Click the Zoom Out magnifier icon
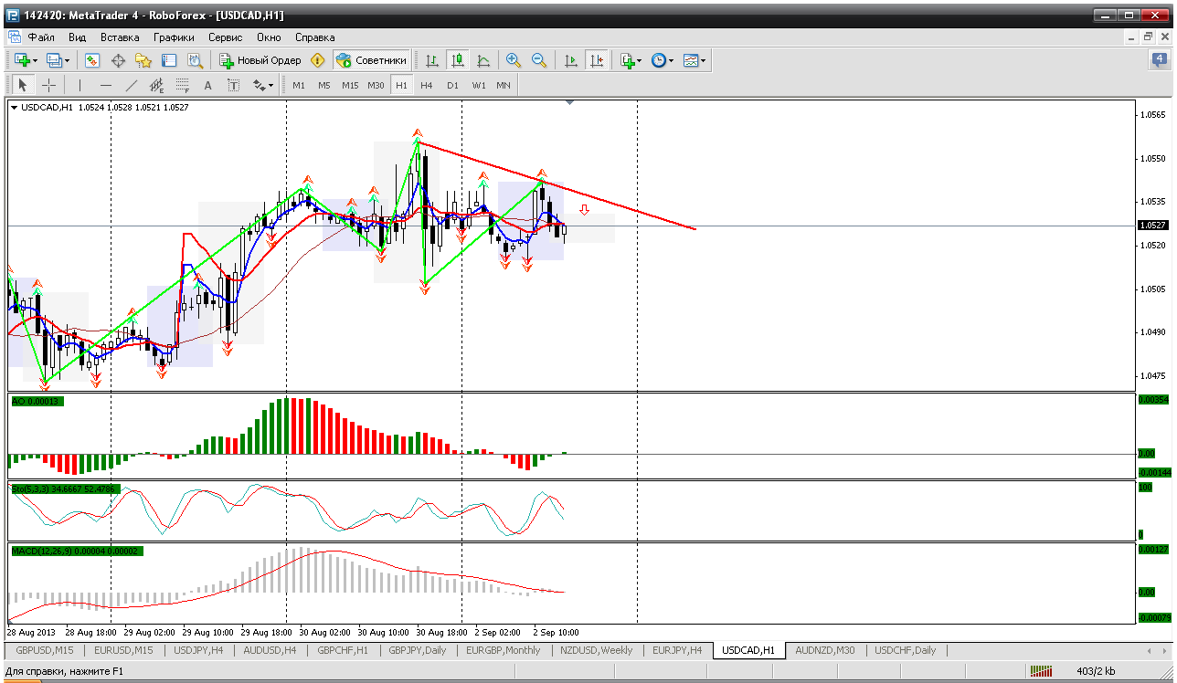Image resolution: width=1177 pixels, height=683 pixels. (539, 60)
